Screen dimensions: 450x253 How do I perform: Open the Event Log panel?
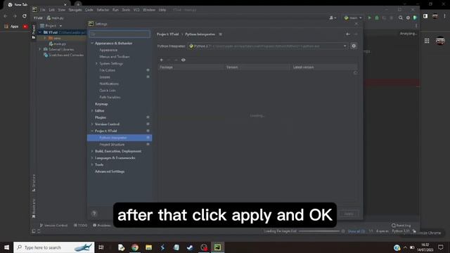(x=401, y=226)
